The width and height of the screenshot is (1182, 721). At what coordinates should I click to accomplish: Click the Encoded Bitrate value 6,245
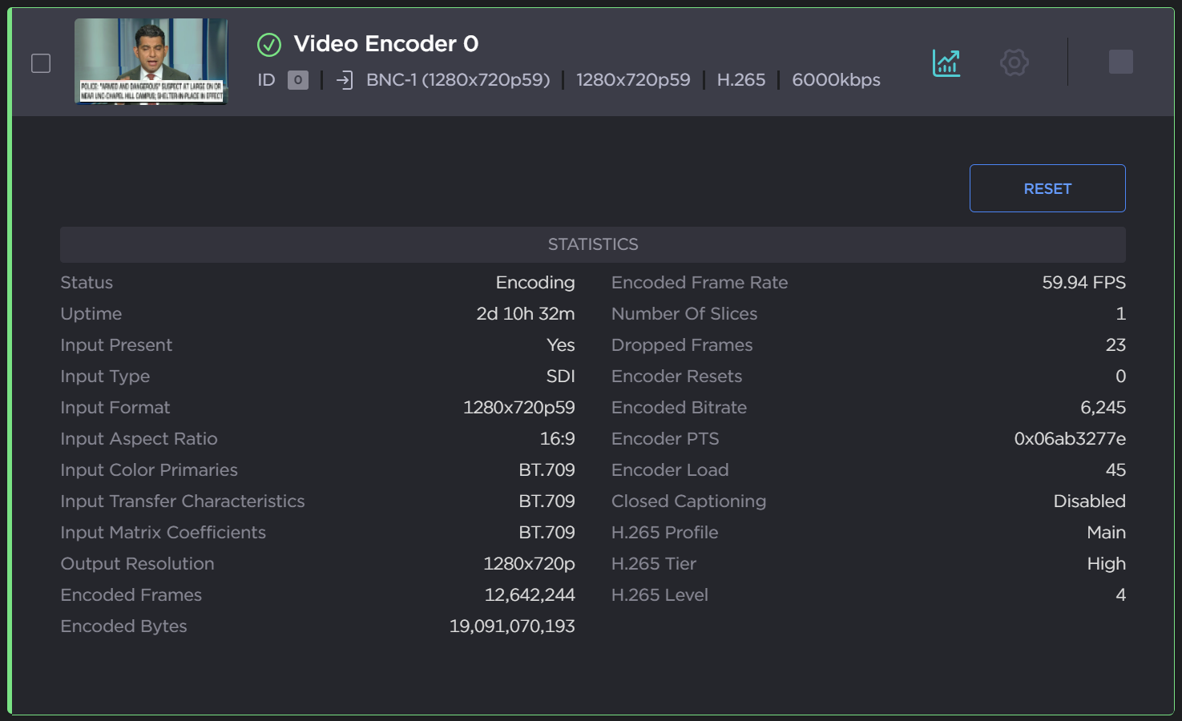pyautogui.click(x=1103, y=408)
